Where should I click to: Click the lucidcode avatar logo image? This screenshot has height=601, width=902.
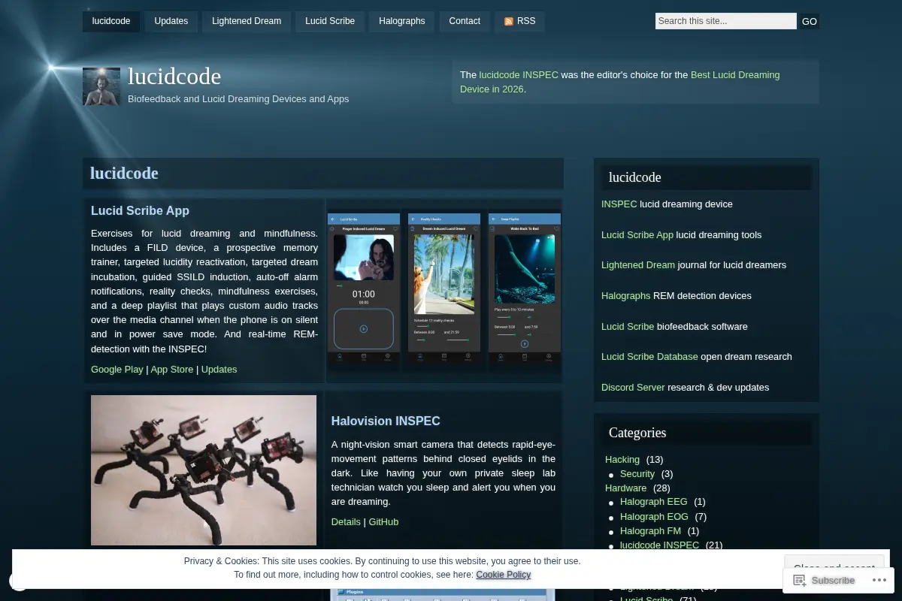101,86
